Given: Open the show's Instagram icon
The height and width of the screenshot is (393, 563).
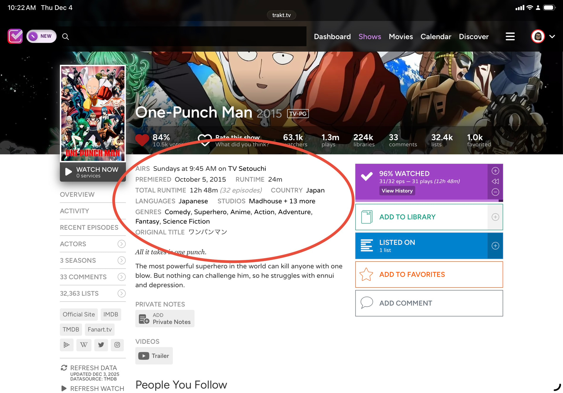Looking at the screenshot, I should 117,345.
